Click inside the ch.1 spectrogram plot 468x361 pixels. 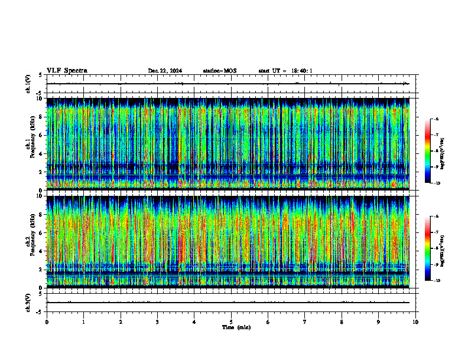tap(228, 144)
